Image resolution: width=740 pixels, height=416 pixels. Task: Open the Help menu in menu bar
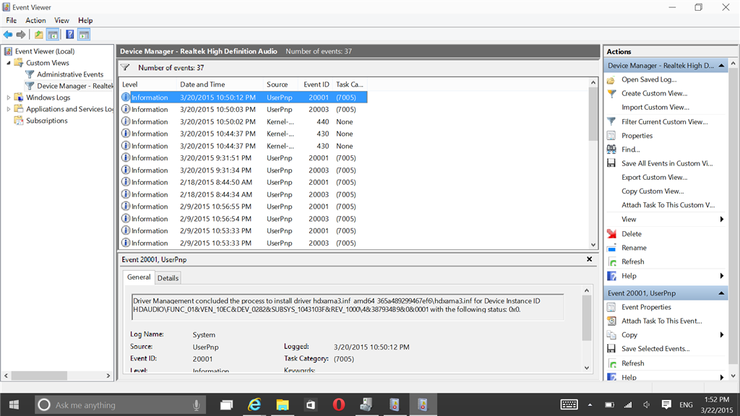(85, 20)
